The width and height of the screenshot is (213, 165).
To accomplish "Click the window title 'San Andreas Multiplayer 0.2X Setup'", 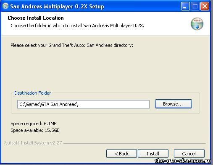I will tap(57, 6).
